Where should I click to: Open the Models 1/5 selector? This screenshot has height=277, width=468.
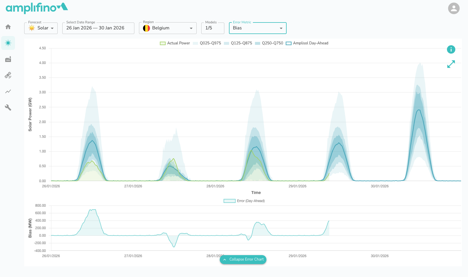click(x=213, y=28)
